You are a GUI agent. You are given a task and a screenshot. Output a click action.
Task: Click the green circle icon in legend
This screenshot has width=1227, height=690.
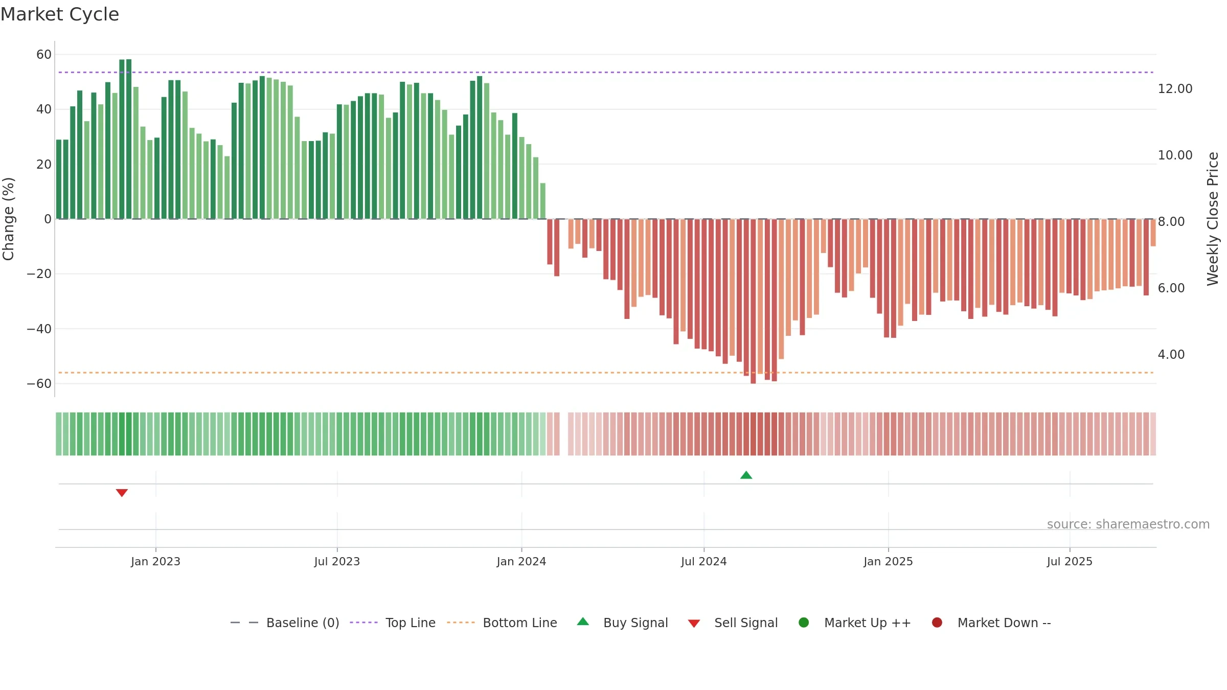[804, 623]
